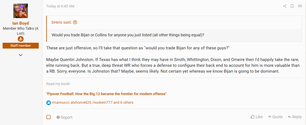Screen dimensions: 306x125
Task: Expand user details chevron under Staff member
Action: [x=21, y=55]
